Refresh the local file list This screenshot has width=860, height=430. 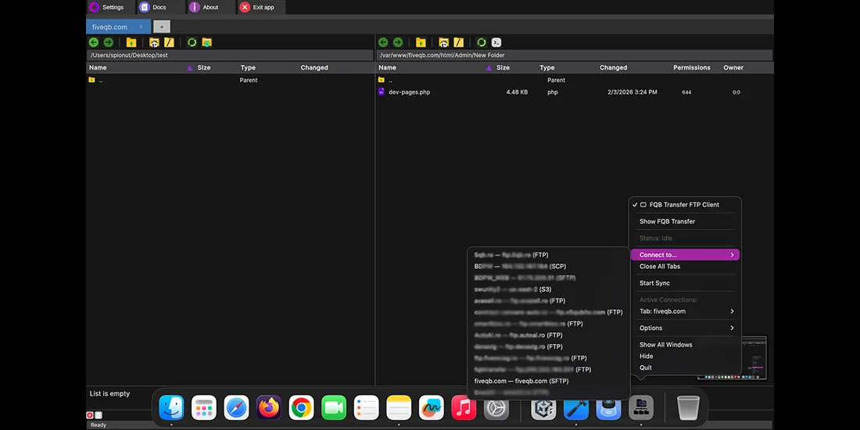tap(192, 42)
